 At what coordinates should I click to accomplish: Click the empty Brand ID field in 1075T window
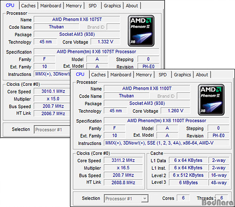113,27
